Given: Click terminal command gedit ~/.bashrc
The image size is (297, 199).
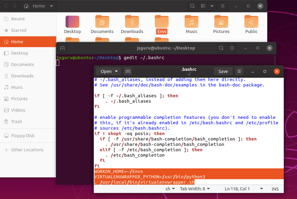Looking at the screenshot, I should tap(144, 58).
